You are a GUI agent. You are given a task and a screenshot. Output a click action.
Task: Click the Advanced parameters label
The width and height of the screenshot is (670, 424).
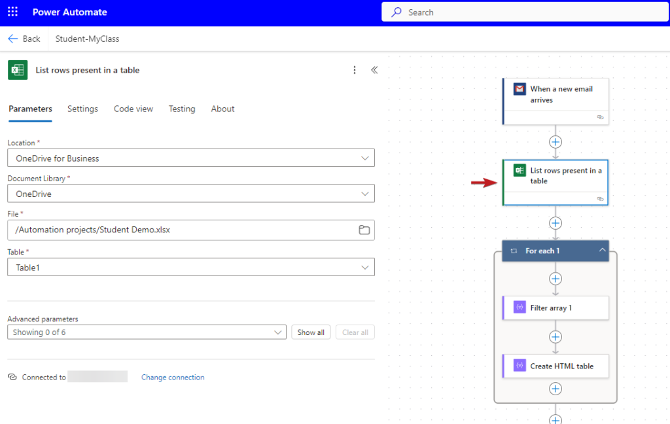[43, 319]
